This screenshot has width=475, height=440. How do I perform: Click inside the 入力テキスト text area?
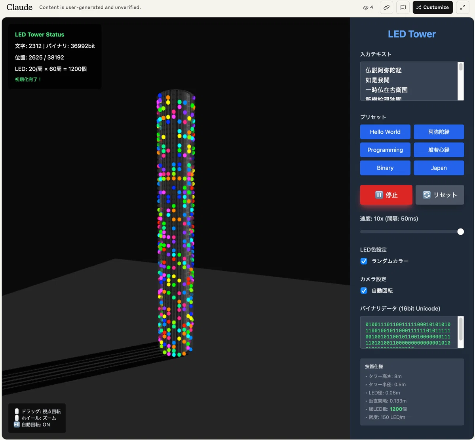[x=409, y=81]
